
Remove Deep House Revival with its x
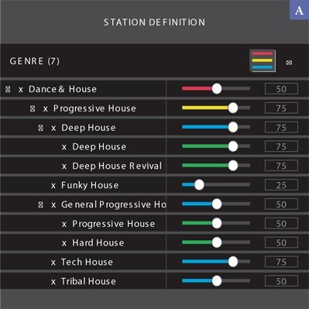click(x=64, y=167)
